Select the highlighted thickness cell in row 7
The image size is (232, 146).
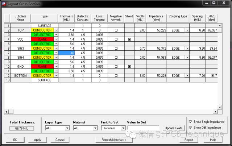(67, 53)
